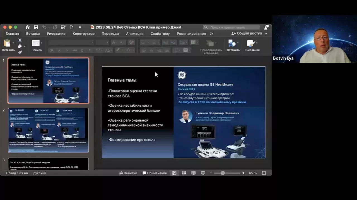Cut selection with the scissors icon
The height and width of the screenshot is (200, 357).
(20, 41)
